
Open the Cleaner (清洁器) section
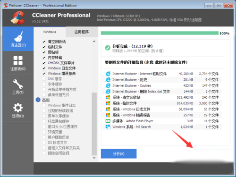click(x=18, y=39)
